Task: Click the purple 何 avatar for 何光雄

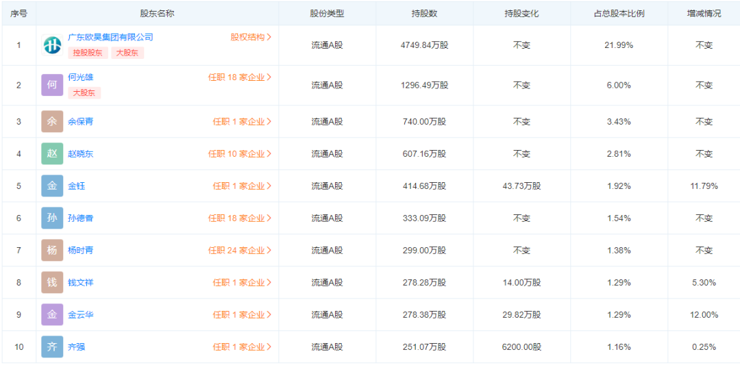Action: (52, 86)
